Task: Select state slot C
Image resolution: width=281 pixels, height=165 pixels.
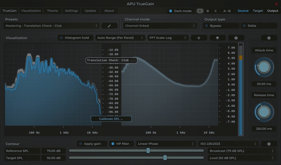Action: pyautogui.click(x=216, y=11)
